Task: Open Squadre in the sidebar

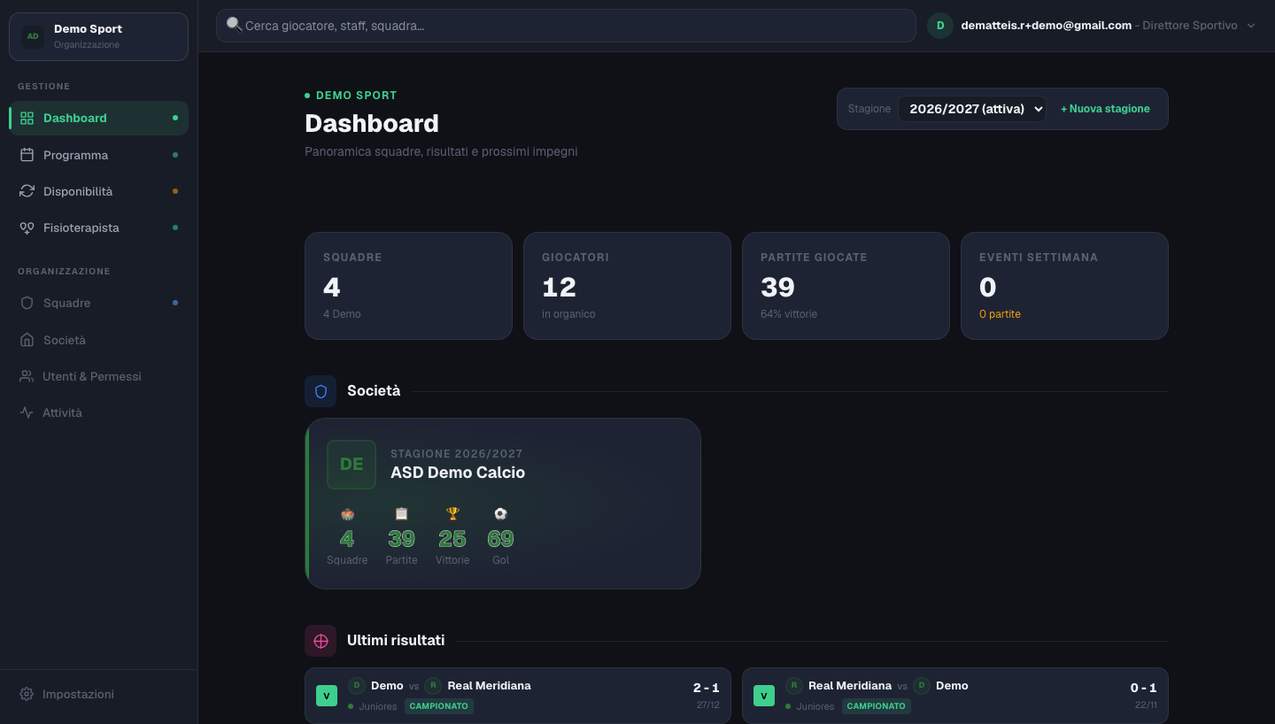Action: [x=98, y=303]
